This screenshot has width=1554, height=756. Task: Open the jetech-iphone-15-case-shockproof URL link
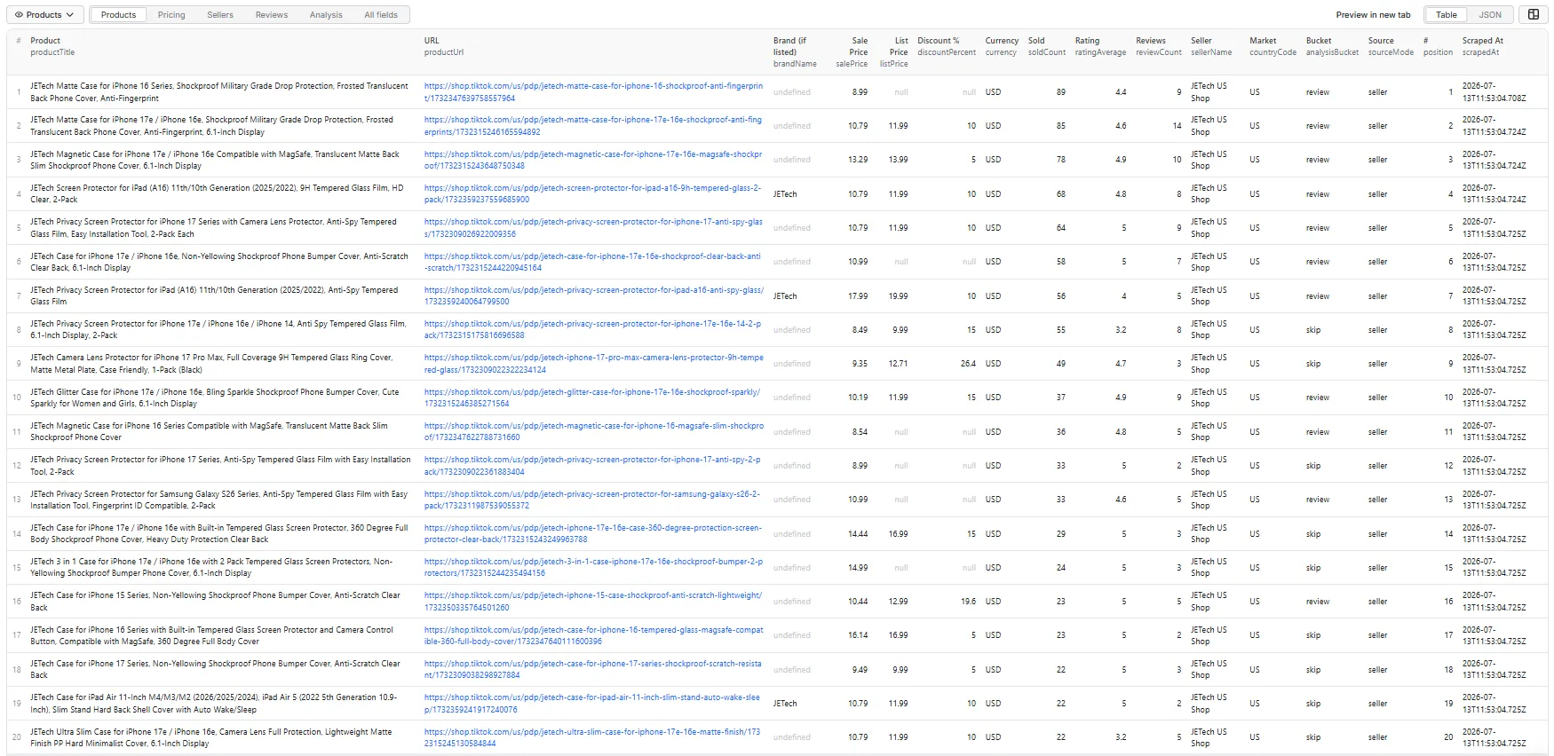pyautogui.click(x=593, y=602)
